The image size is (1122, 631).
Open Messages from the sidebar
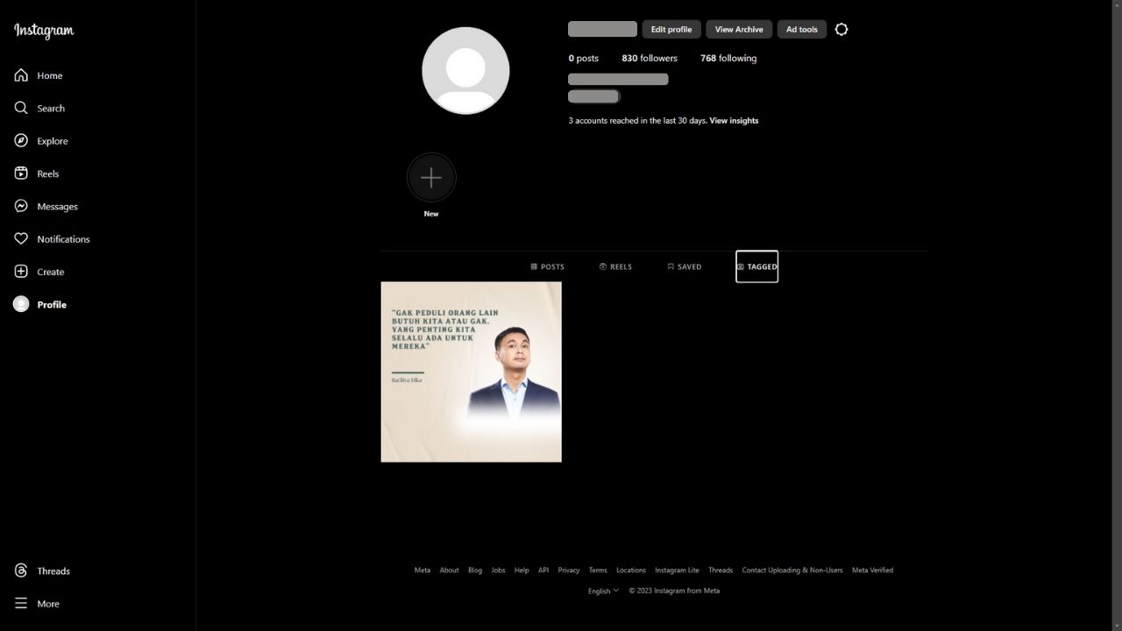(x=21, y=206)
